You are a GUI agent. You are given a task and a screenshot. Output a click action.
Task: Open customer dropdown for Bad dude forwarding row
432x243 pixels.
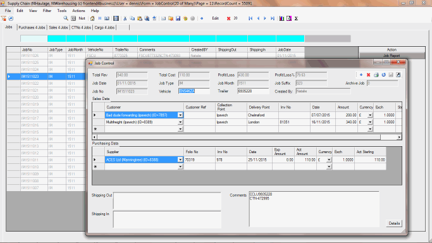(180, 115)
